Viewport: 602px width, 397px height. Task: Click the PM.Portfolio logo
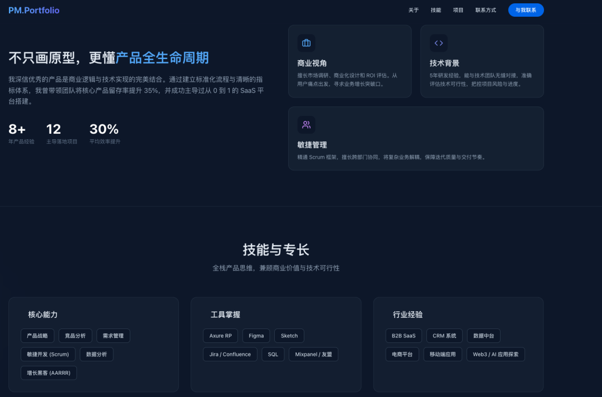click(x=33, y=10)
